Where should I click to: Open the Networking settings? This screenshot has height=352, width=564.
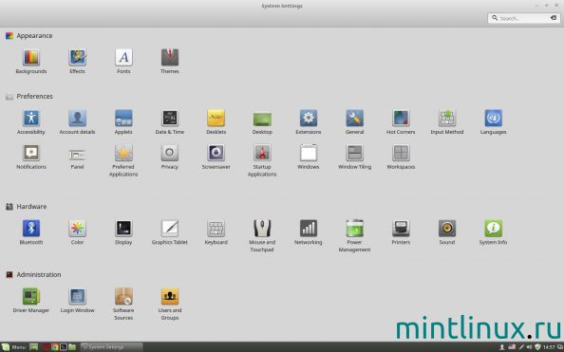[309, 232]
